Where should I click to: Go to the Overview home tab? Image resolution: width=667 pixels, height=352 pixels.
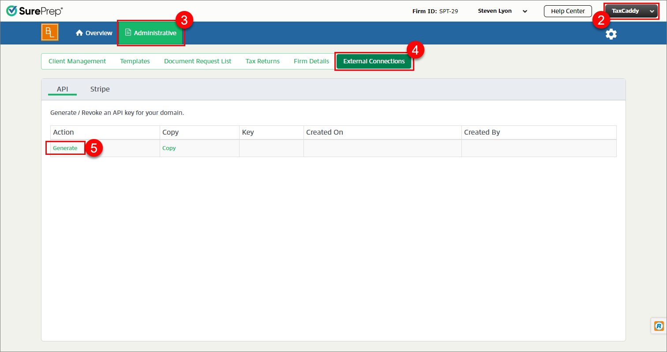[x=94, y=33]
